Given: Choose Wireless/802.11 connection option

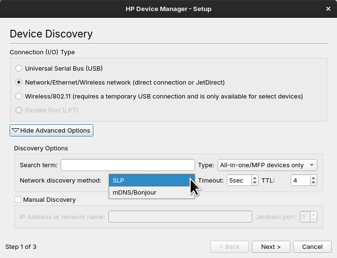Looking at the screenshot, I should coord(19,96).
